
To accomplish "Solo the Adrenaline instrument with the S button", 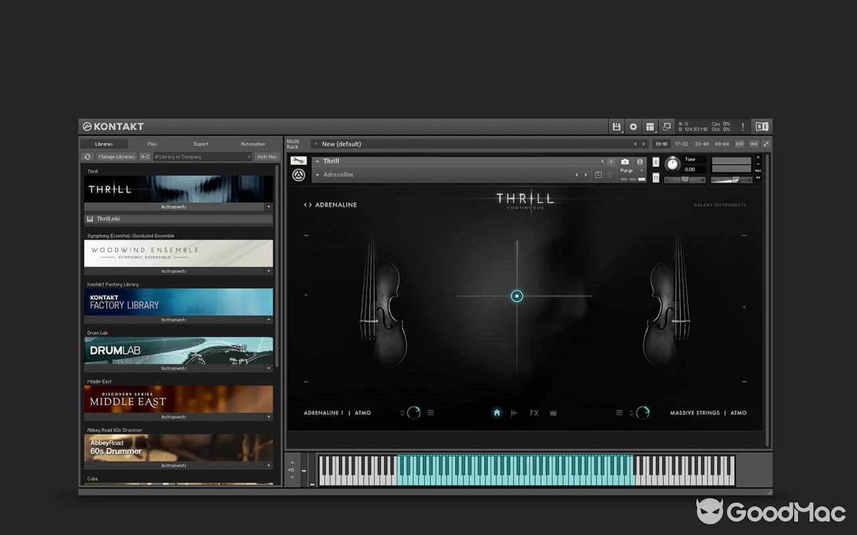I will point(656,161).
